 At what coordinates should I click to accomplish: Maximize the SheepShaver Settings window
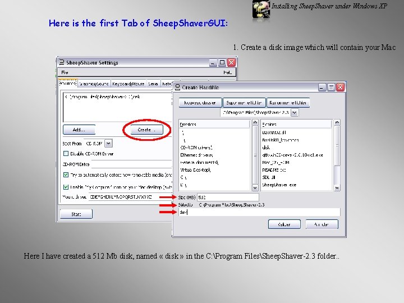(x=222, y=62)
